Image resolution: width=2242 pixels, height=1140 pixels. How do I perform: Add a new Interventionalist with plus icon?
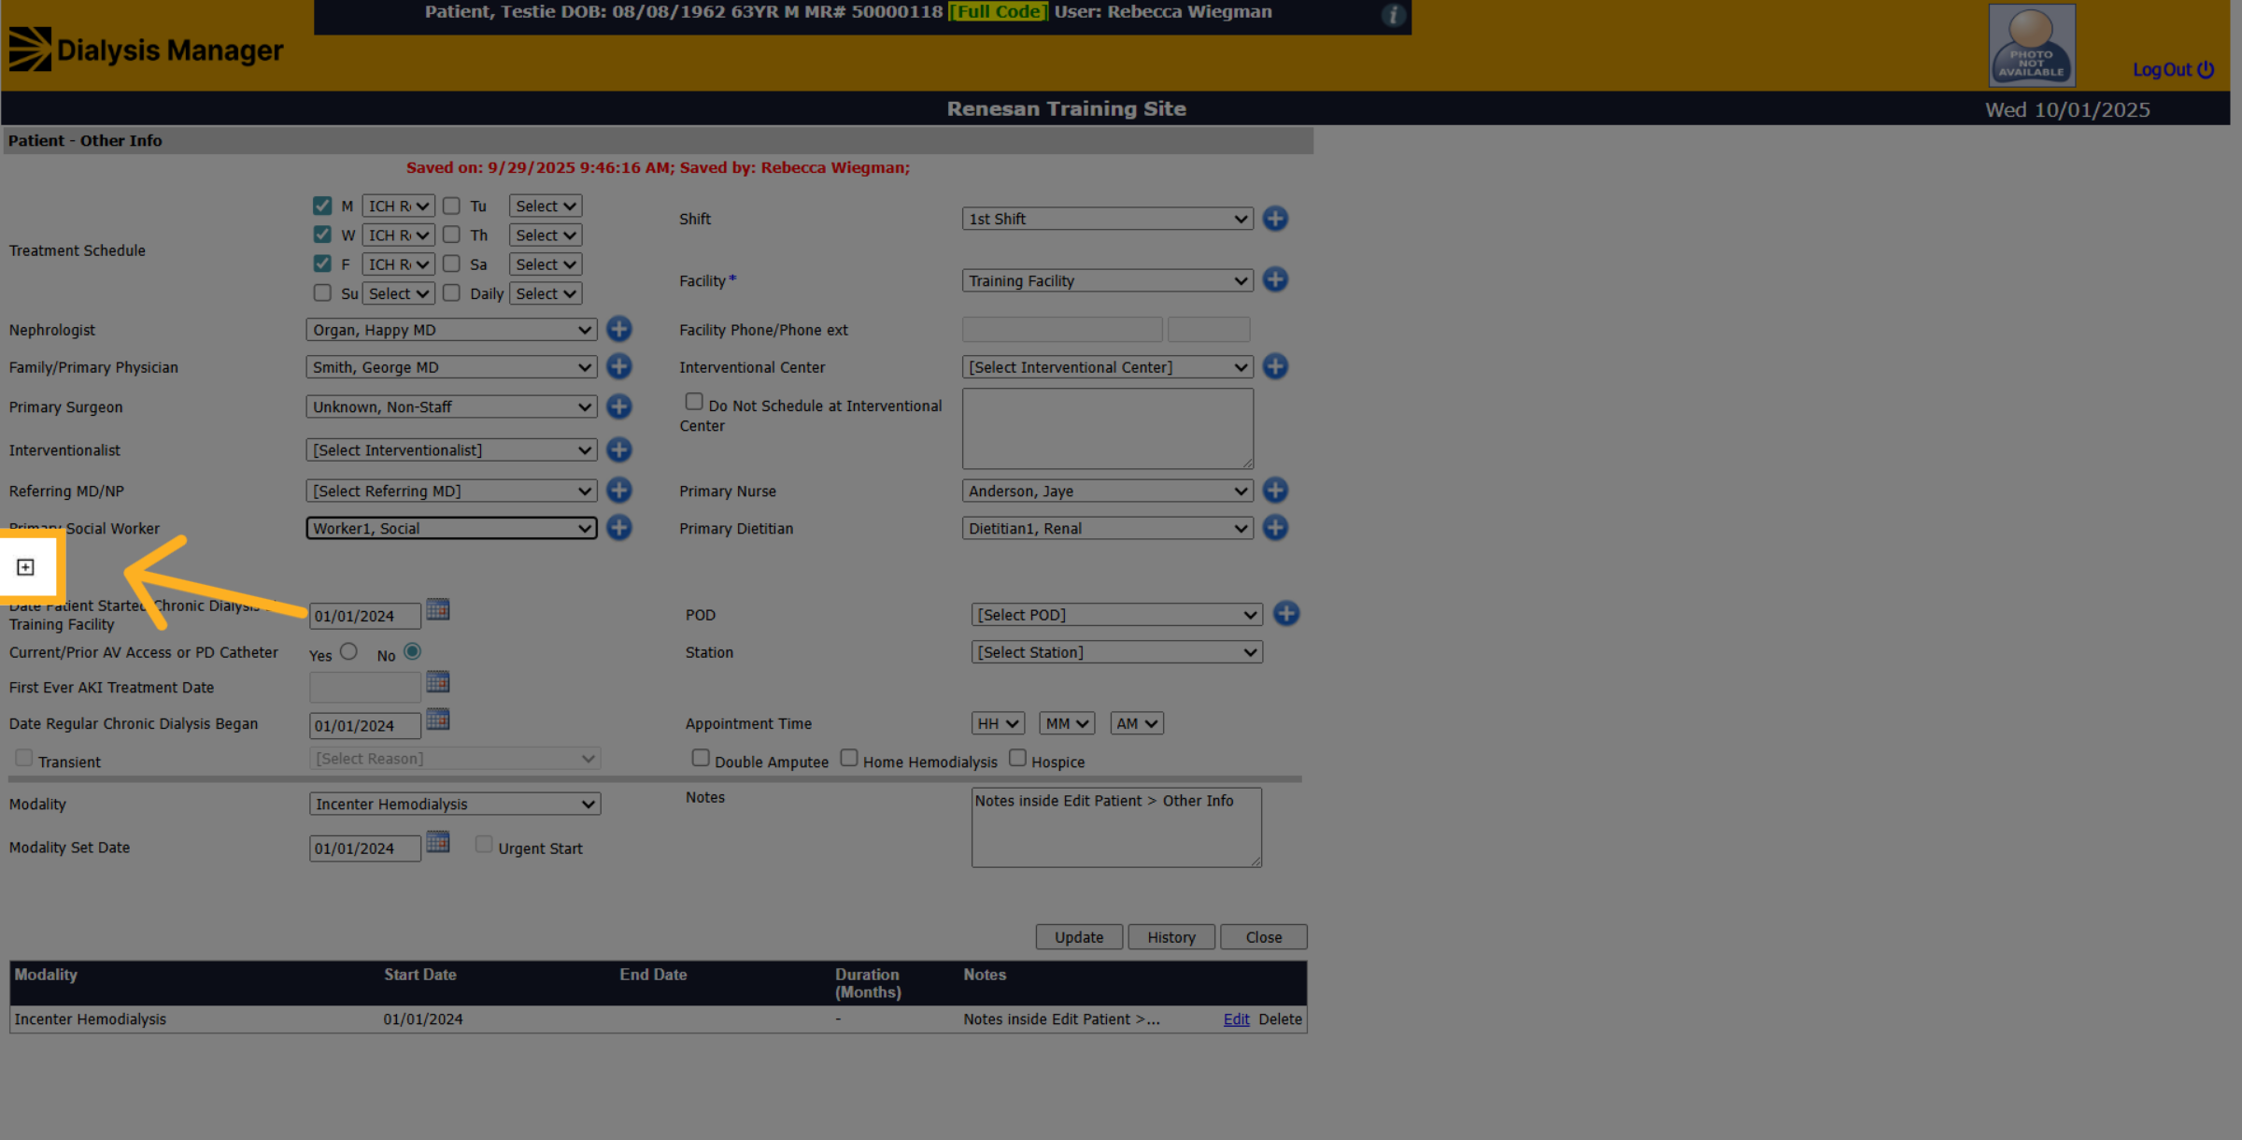618,449
